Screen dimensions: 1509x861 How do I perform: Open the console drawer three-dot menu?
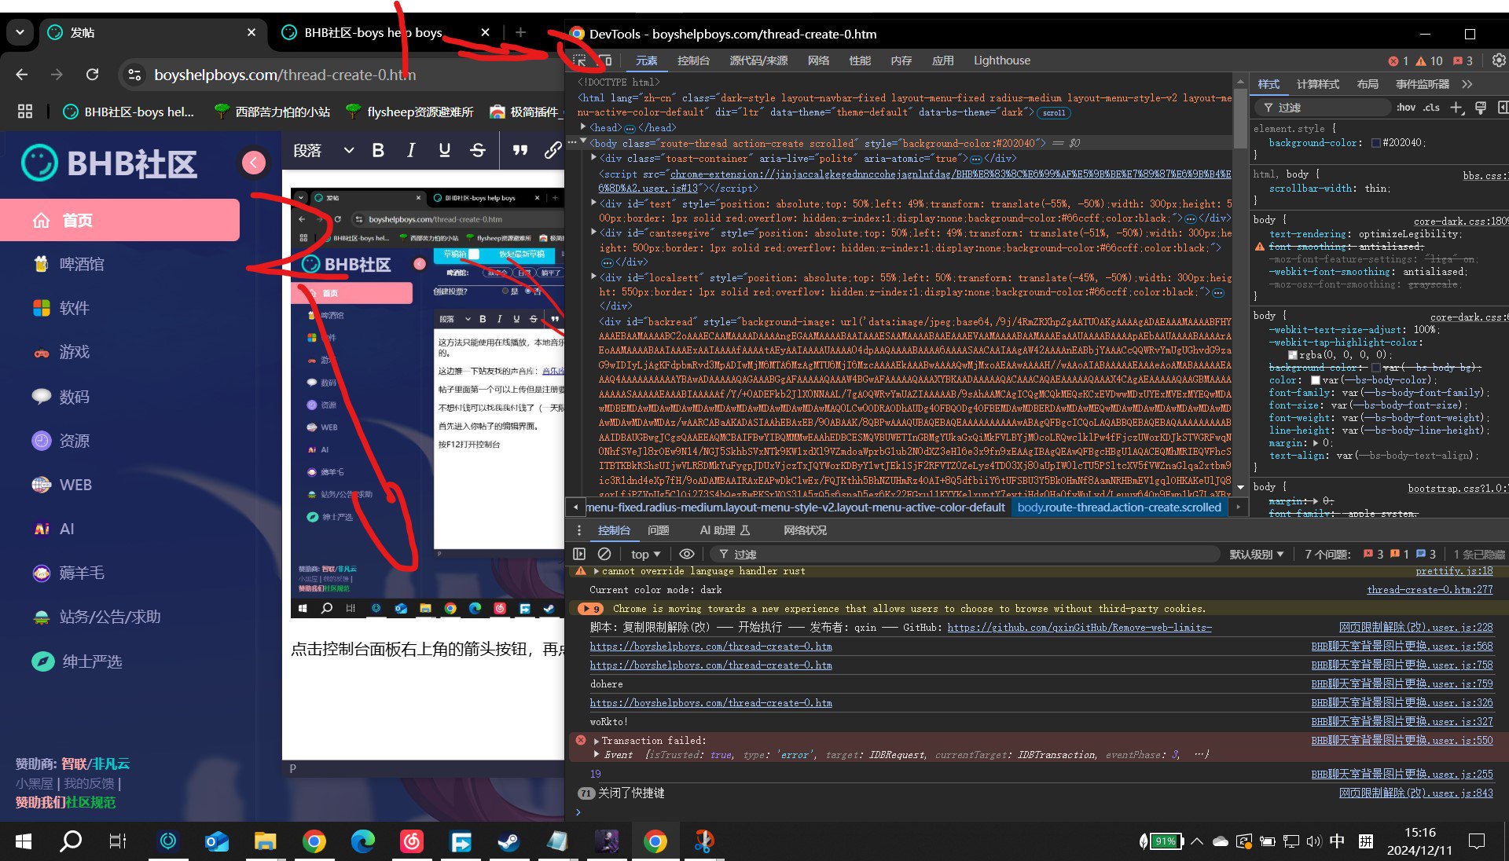coord(579,530)
